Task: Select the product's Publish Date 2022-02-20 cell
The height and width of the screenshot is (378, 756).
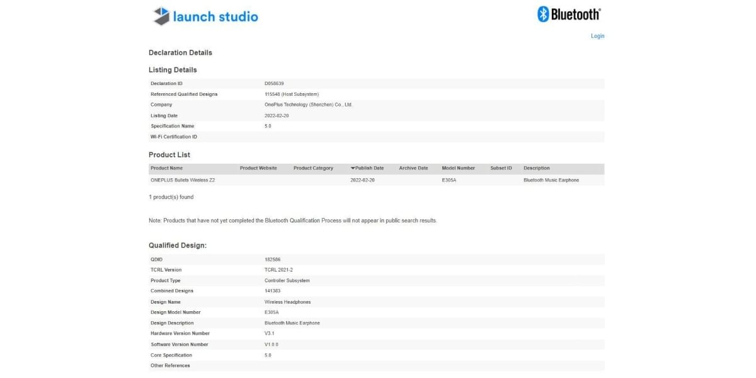Action: [363, 180]
